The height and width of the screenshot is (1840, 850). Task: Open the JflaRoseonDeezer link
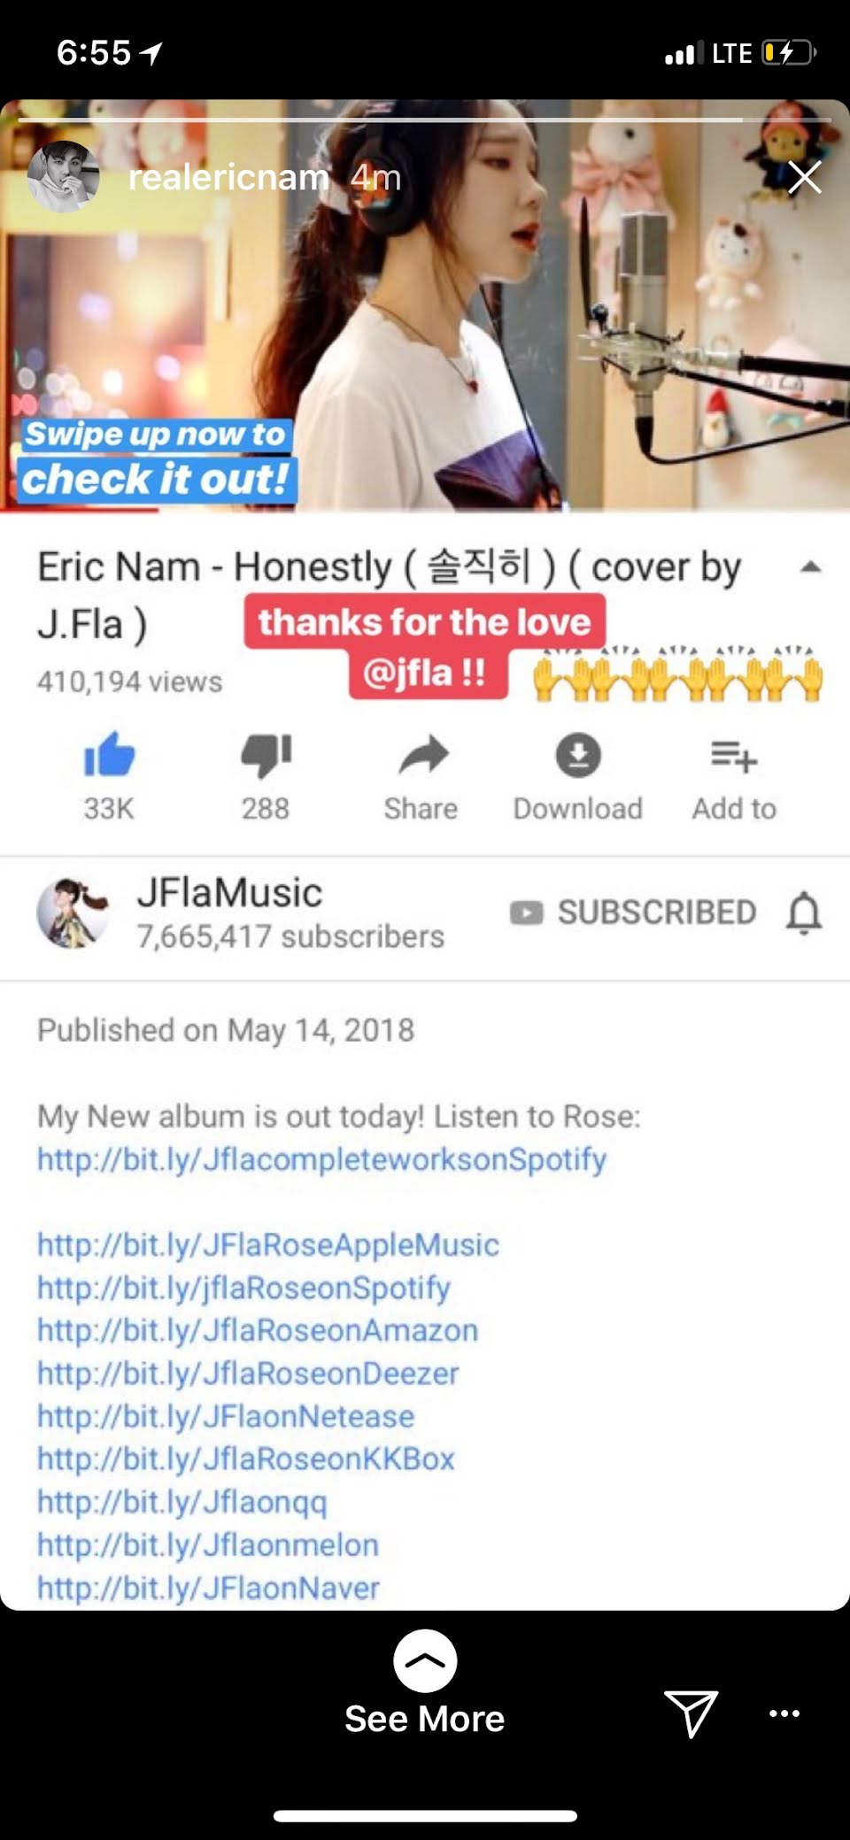248,1374
